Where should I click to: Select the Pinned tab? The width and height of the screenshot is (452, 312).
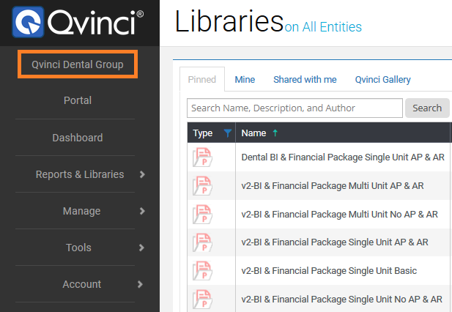202,79
